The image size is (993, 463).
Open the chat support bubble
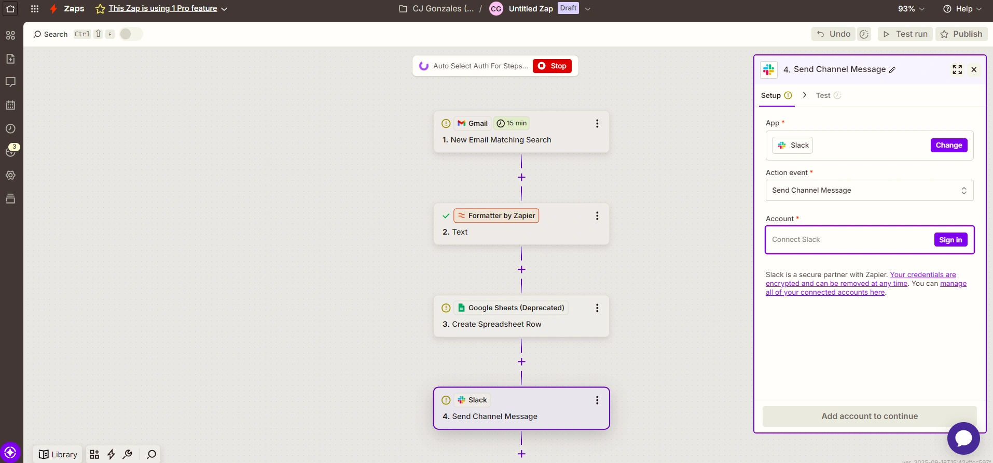963,438
